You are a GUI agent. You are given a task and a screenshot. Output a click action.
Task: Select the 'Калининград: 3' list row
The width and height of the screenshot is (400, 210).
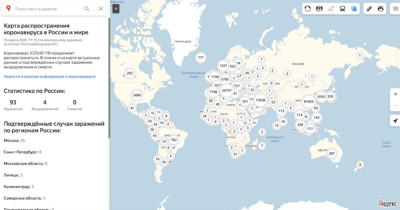(18, 187)
